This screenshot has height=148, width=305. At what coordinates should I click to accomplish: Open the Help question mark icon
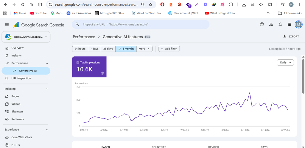262,24
